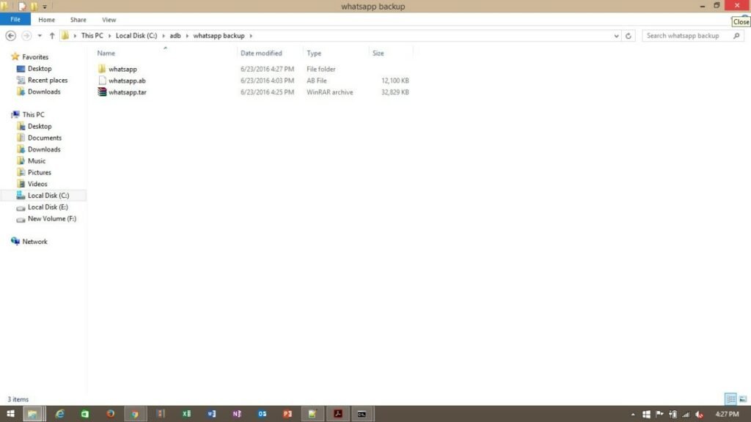This screenshot has width=751, height=422.
Task: Click the WinRAR archive type cell
Action: pos(329,92)
